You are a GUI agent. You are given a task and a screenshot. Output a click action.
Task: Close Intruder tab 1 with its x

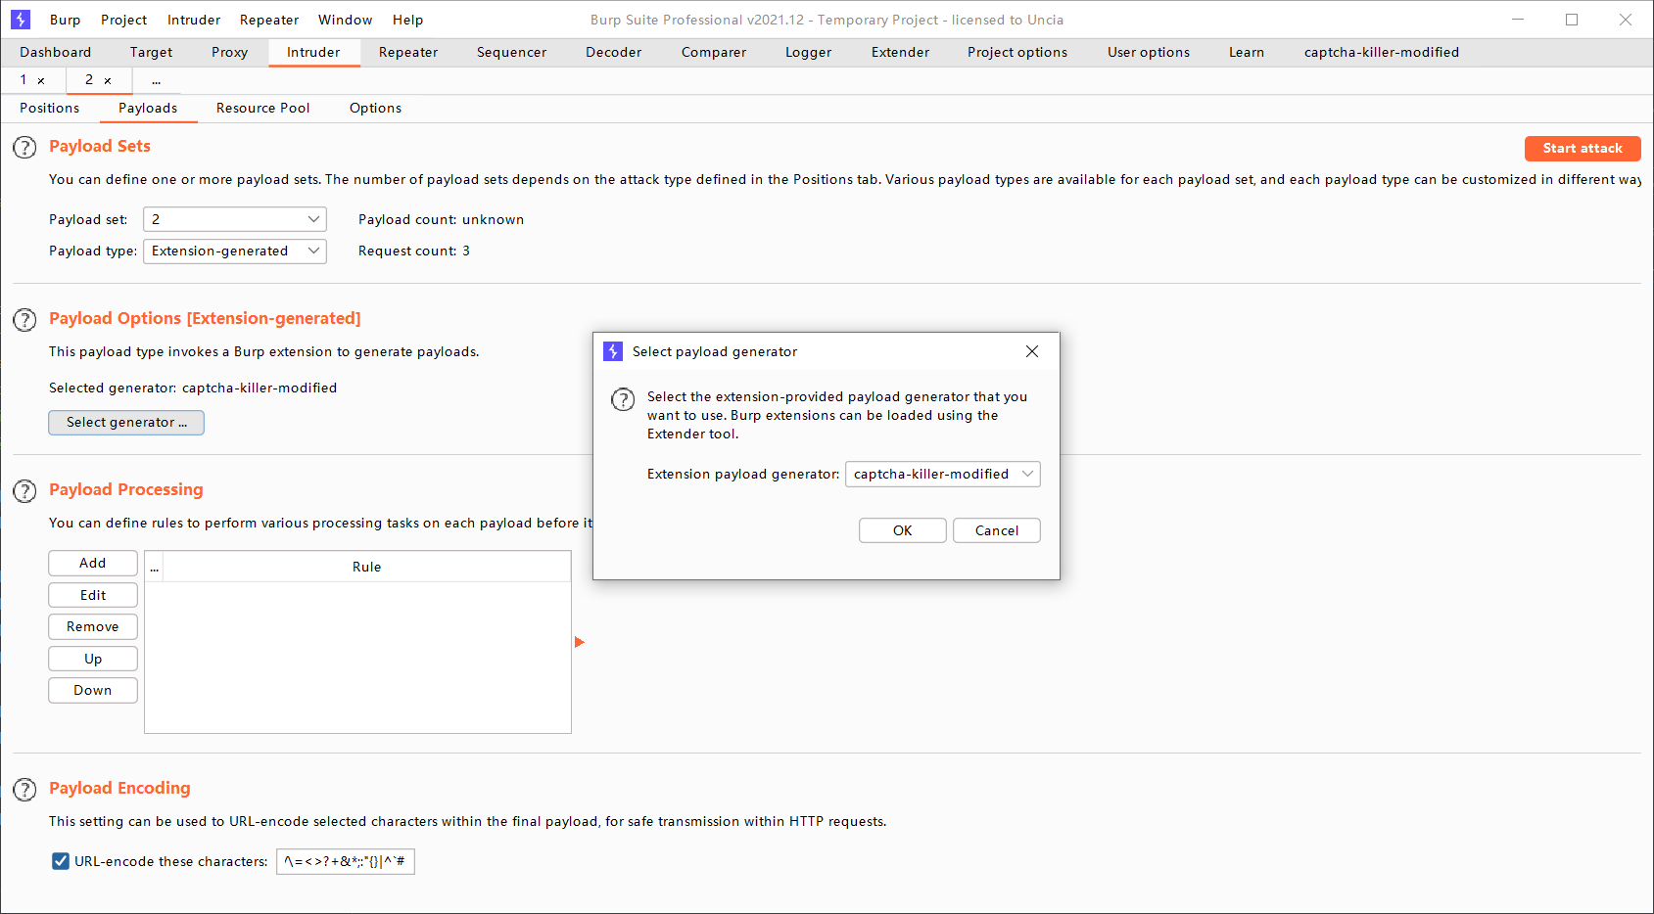click(x=41, y=81)
